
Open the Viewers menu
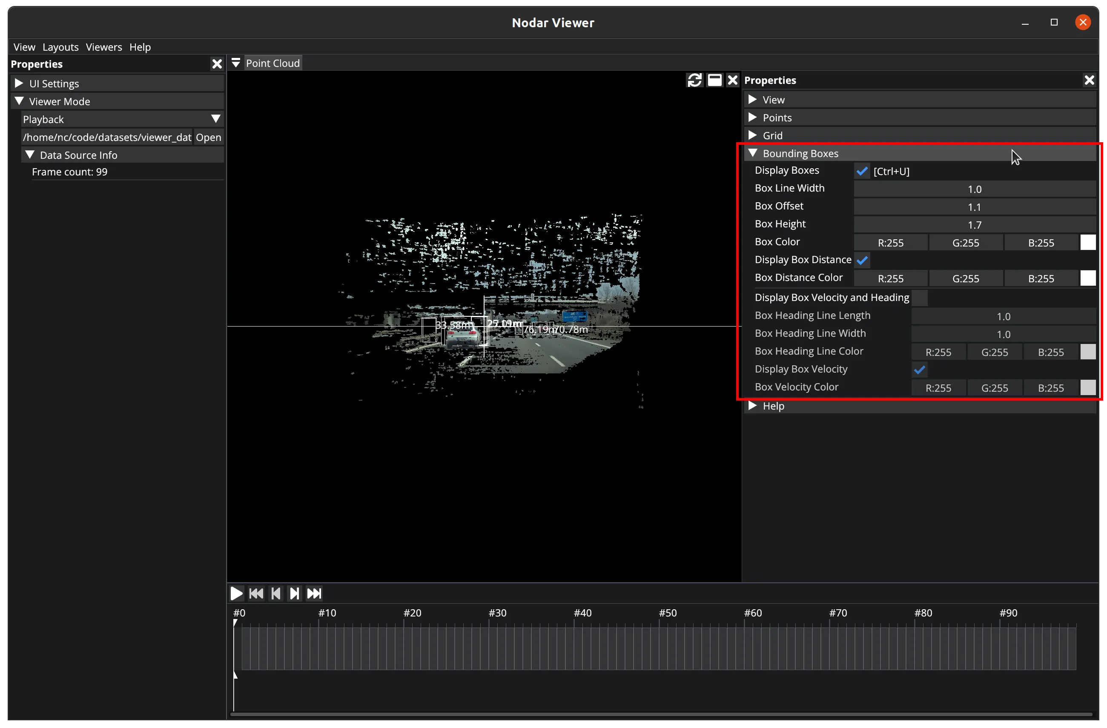point(104,47)
